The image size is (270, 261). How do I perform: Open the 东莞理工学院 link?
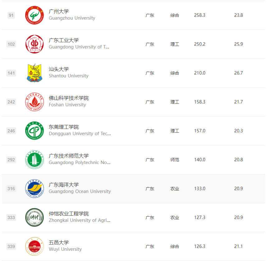click(x=64, y=127)
